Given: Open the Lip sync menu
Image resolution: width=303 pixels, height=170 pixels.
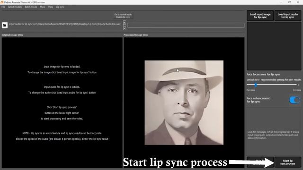Looking at the screenshot, I should coord(60,7).
